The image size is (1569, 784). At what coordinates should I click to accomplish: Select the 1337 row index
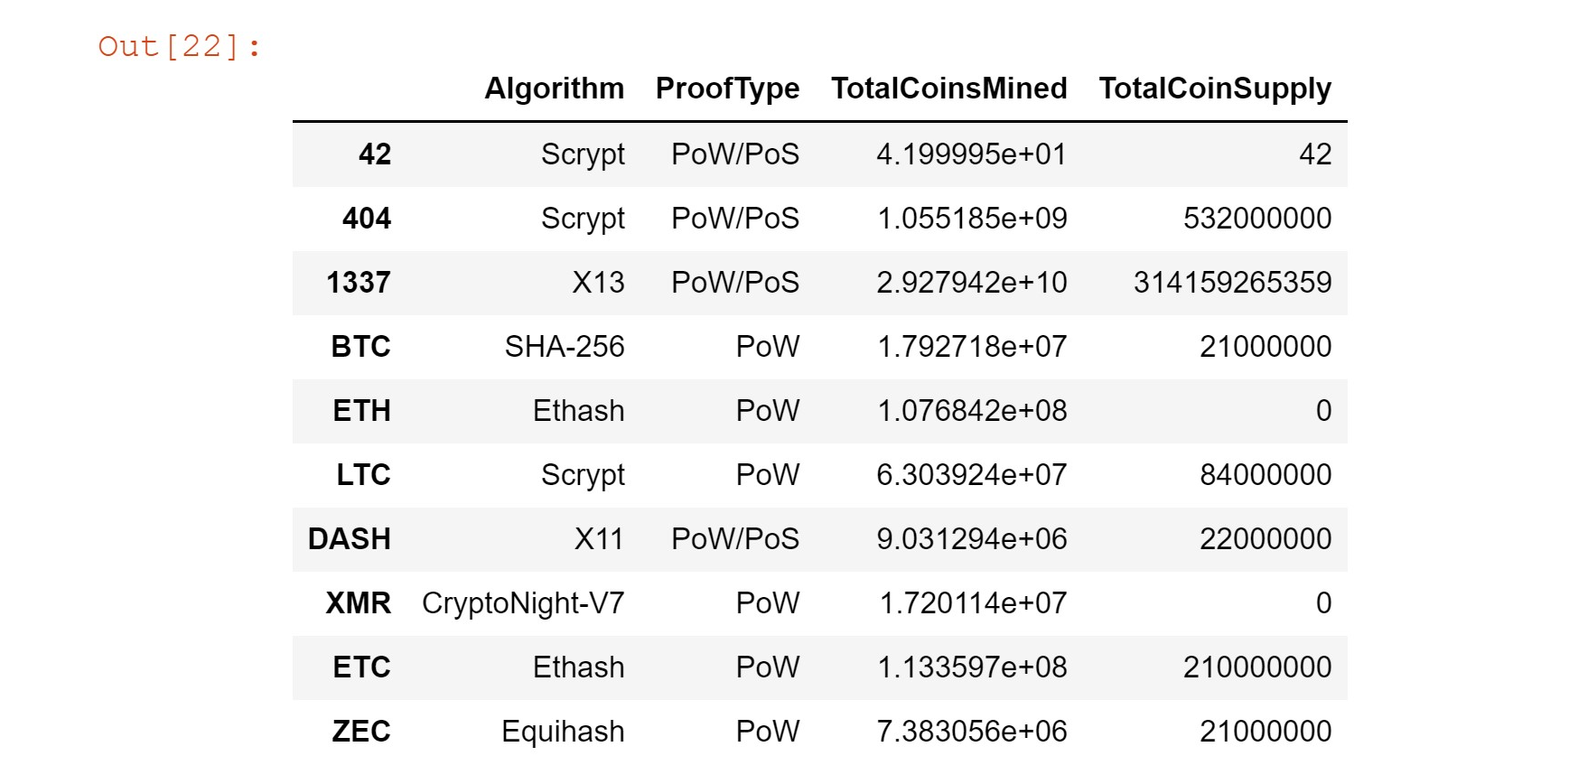(x=358, y=283)
